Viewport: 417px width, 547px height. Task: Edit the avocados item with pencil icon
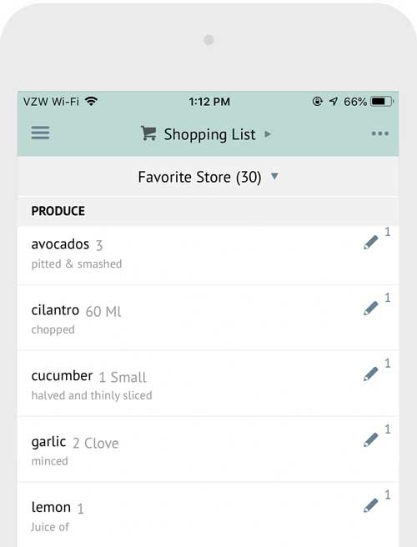370,242
